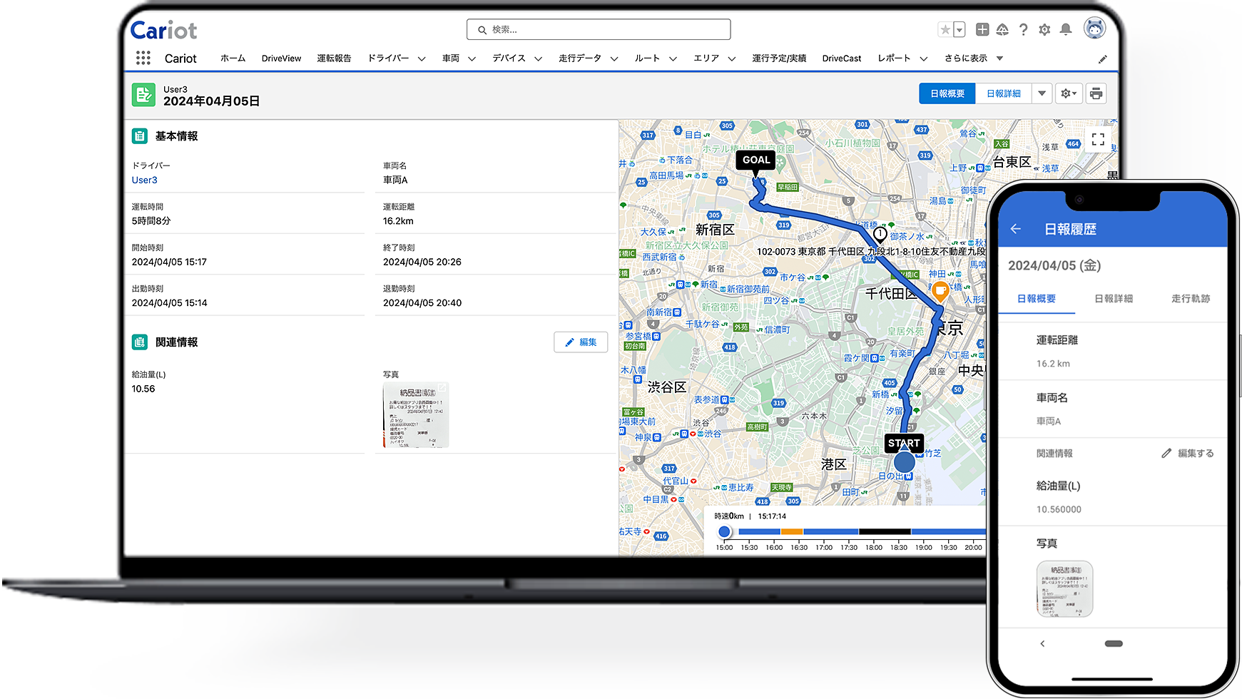Click the blue current position dot
This screenshot has height=699, width=1242.
[904, 462]
